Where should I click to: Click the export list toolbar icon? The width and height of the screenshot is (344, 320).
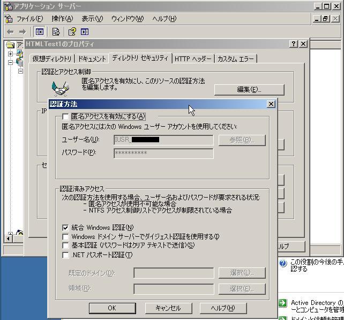click(56, 32)
